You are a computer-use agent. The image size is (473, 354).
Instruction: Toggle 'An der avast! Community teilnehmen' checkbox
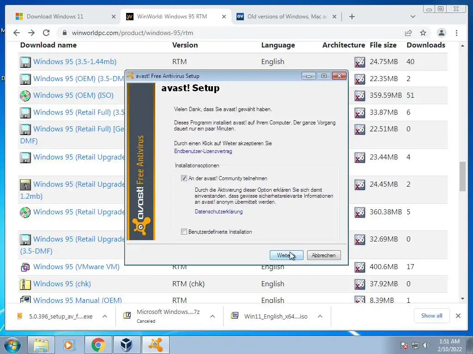[184, 178]
